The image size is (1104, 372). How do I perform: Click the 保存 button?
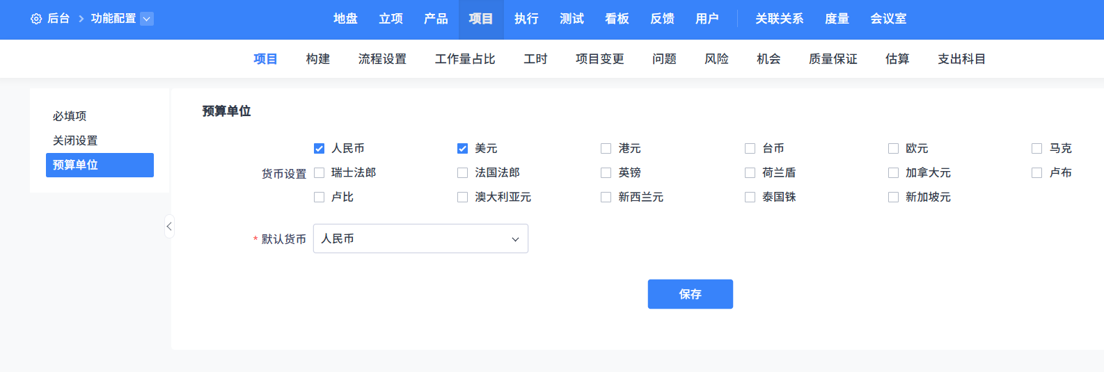690,294
